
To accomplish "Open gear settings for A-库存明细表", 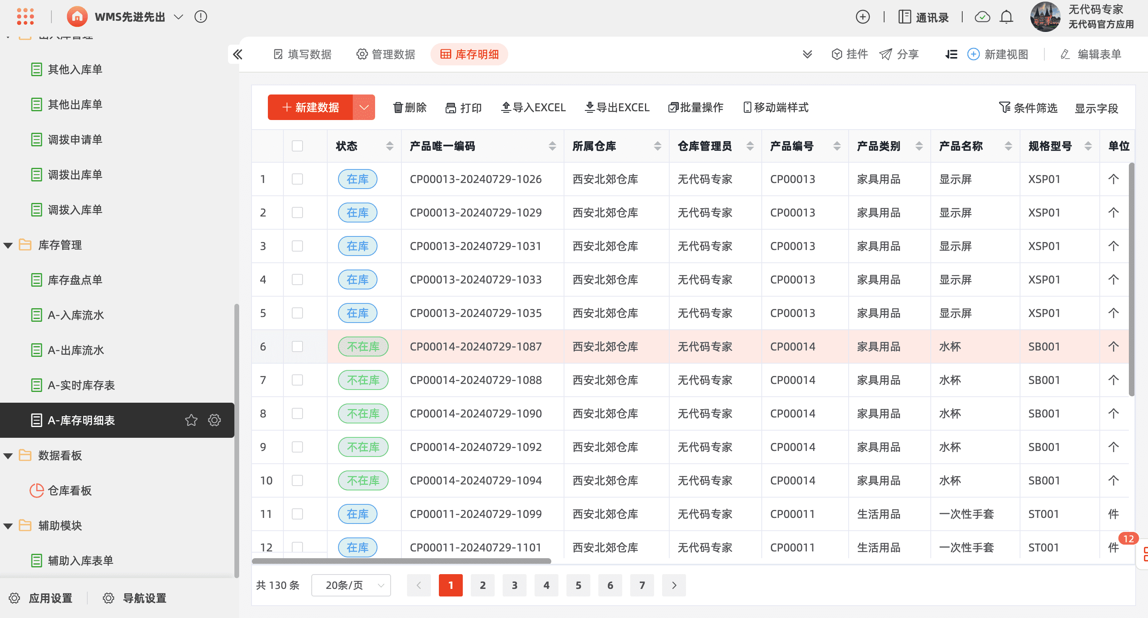I will (214, 420).
